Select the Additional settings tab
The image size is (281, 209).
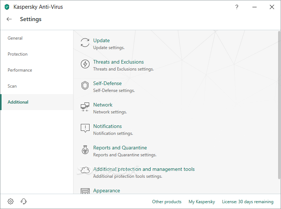click(x=37, y=102)
